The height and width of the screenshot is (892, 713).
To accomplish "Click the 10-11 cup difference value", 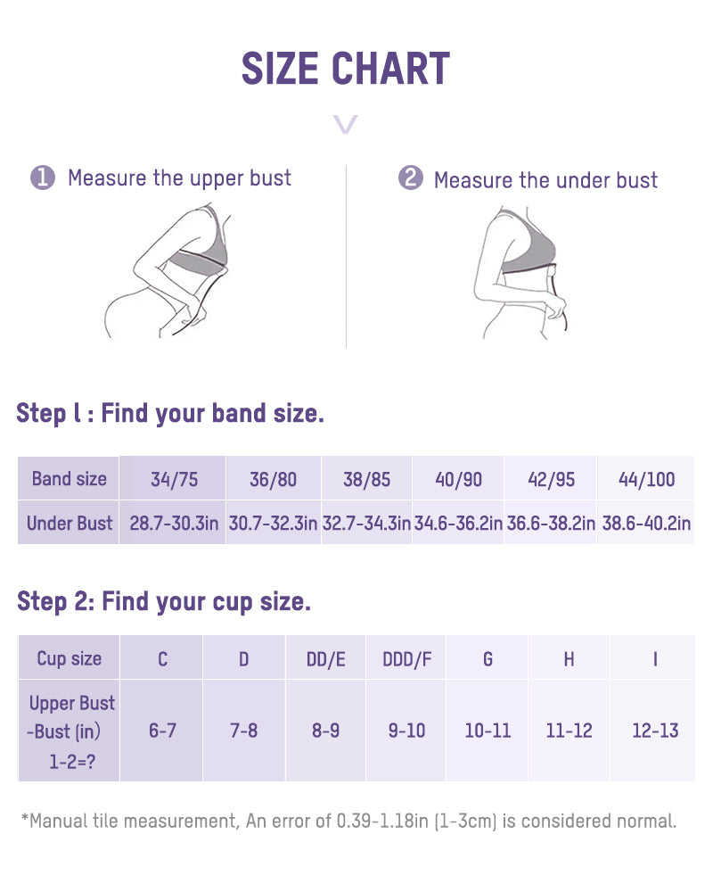I will [x=488, y=731].
